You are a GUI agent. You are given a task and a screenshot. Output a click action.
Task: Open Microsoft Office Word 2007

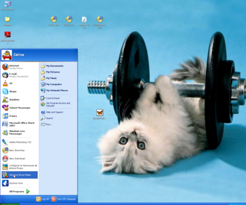pyautogui.click(x=20, y=124)
